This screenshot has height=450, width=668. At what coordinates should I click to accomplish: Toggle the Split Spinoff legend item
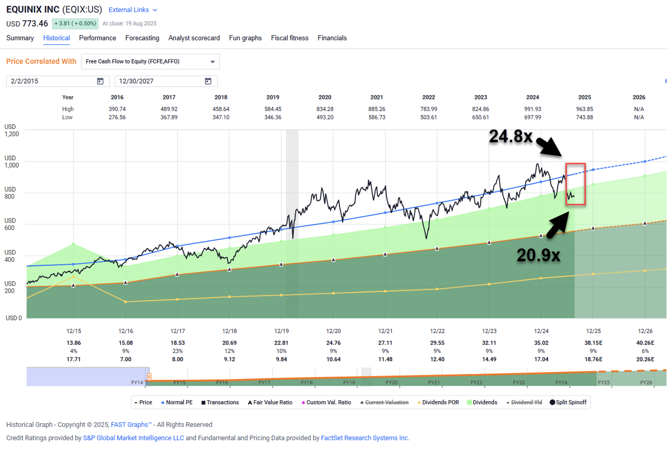[x=568, y=402]
